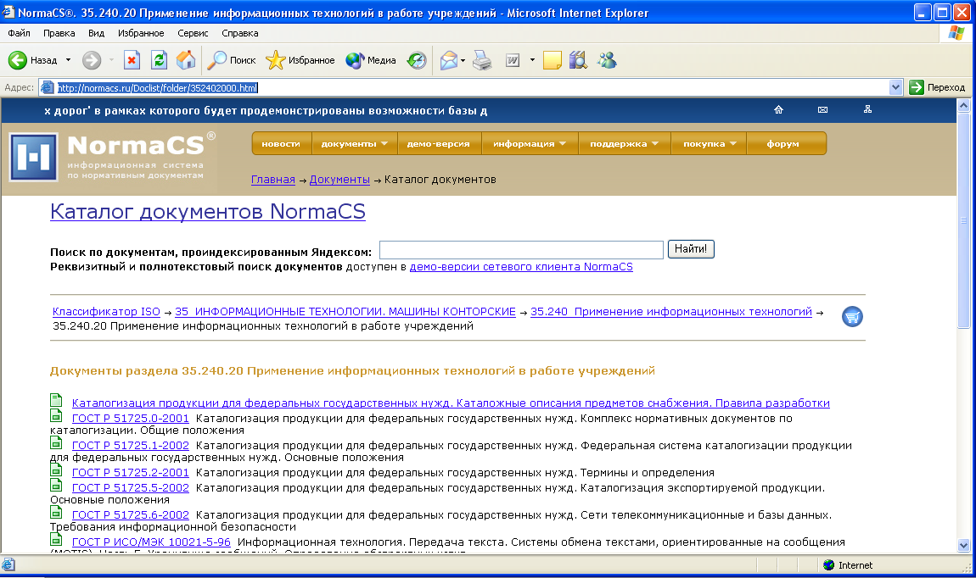Click the sitemap icon in blue banner
The width and height of the screenshot is (976, 578).
[x=867, y=109]
